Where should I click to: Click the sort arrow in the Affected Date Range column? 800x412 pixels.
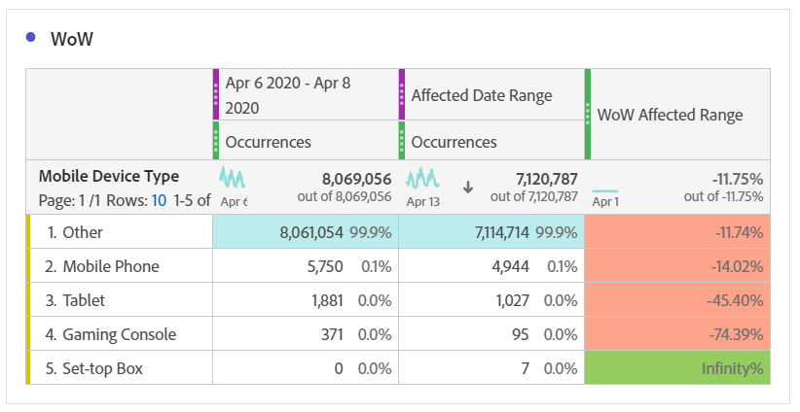pyautogui.click(x=468, y=187)
